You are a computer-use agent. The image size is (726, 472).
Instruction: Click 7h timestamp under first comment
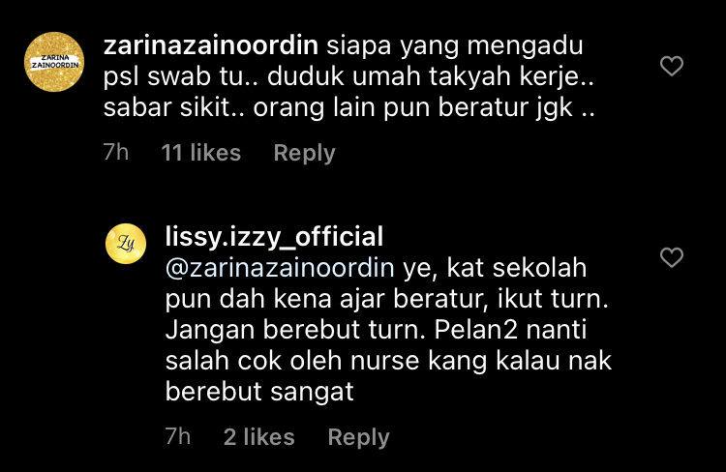tap(116, 152)
